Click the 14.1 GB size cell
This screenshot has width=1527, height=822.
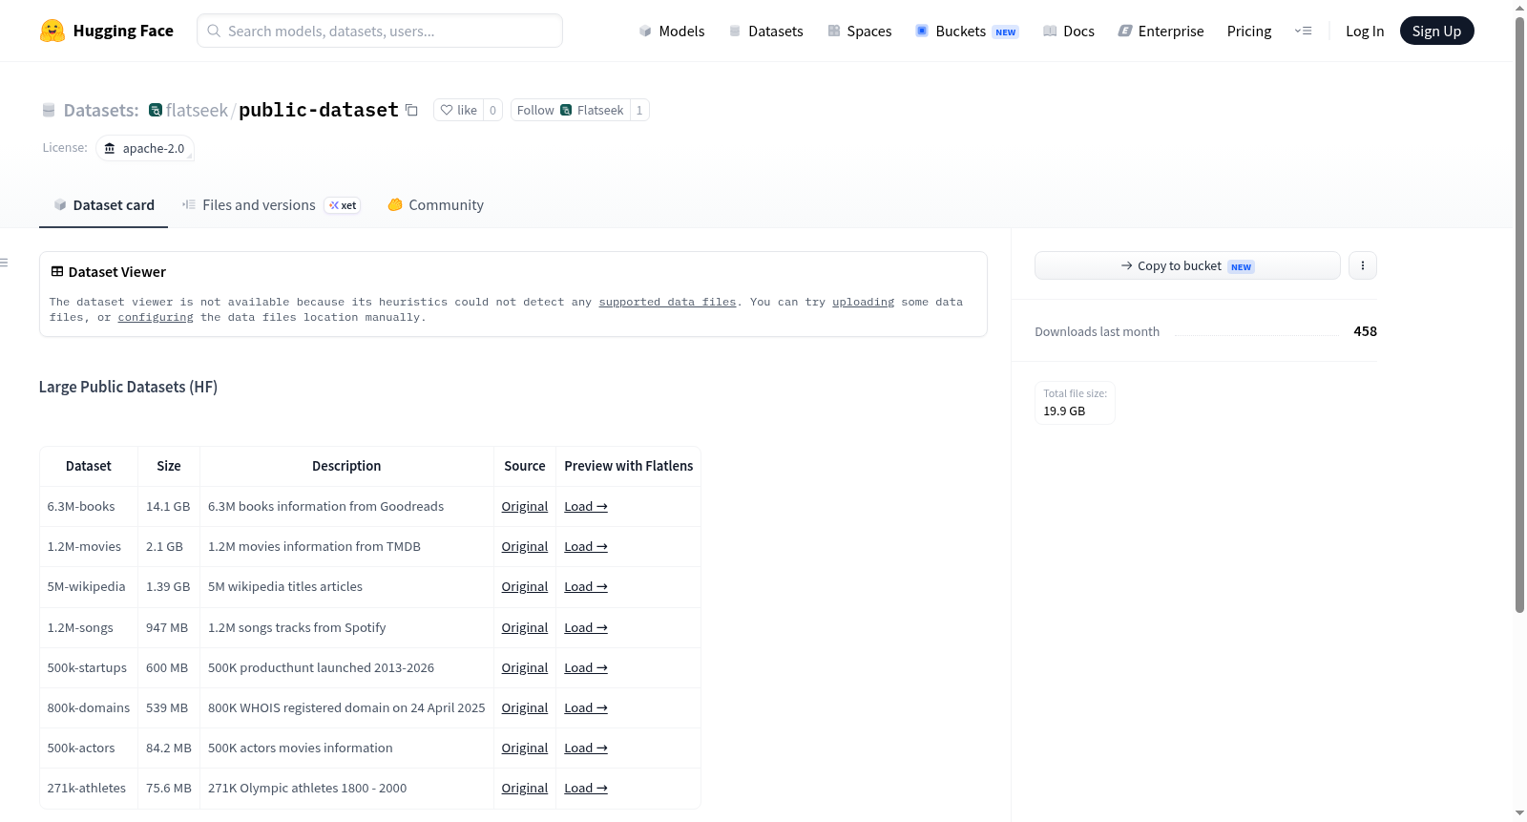pyautogui.click(x=168, y=506)
